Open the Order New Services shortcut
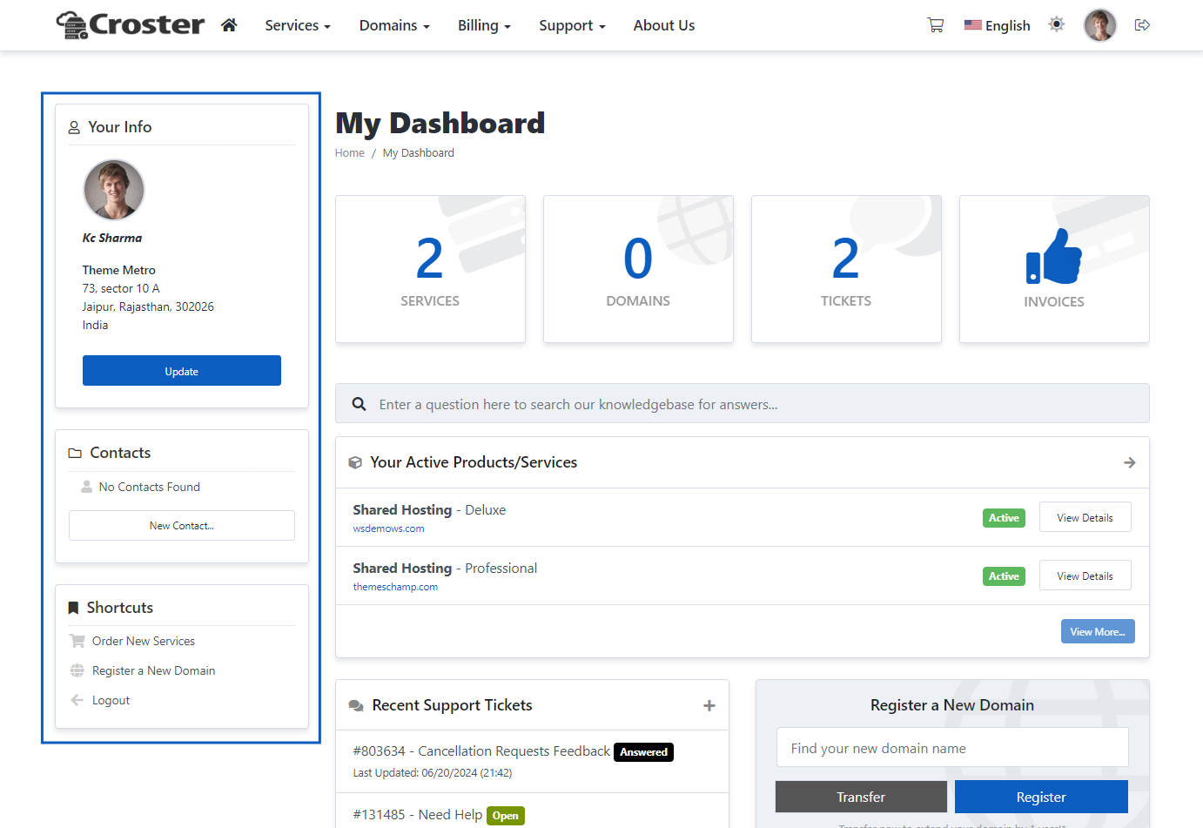1203x828 pixels. [x=144, y=642]
